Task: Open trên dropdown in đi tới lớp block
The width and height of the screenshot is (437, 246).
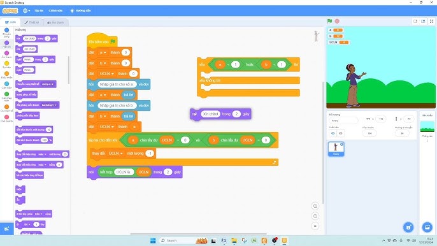Action: [38, 214]
